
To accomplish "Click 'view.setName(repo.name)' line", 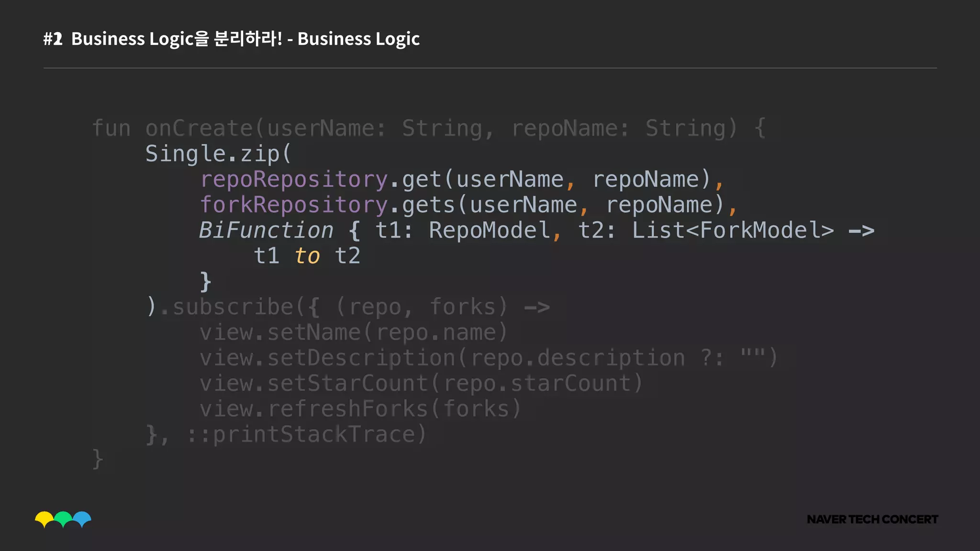I will 353,332.
